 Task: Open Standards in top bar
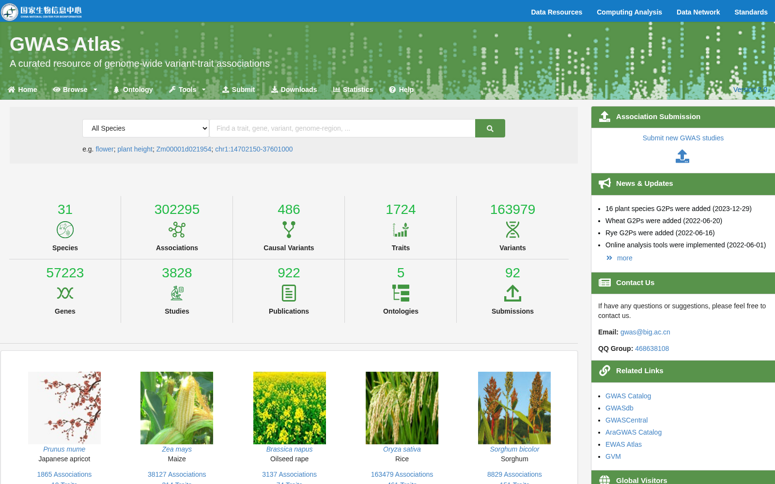[751, 12]
